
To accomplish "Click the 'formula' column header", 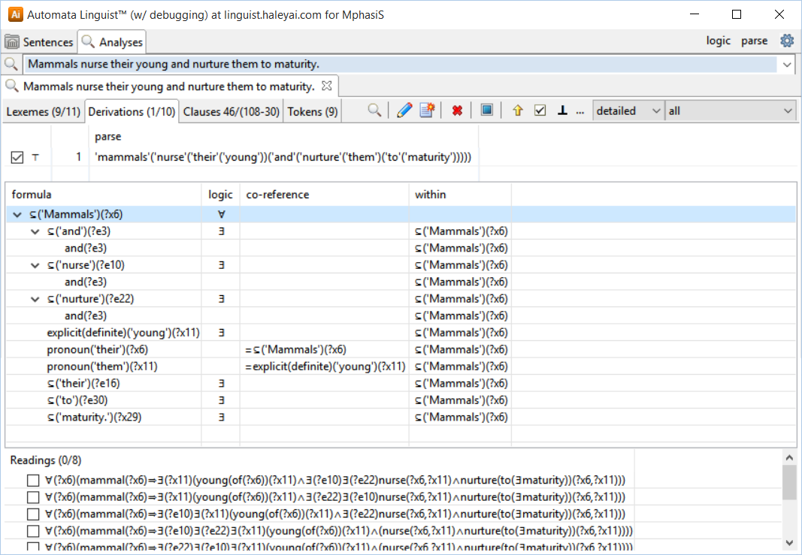I will coord(103,195).
